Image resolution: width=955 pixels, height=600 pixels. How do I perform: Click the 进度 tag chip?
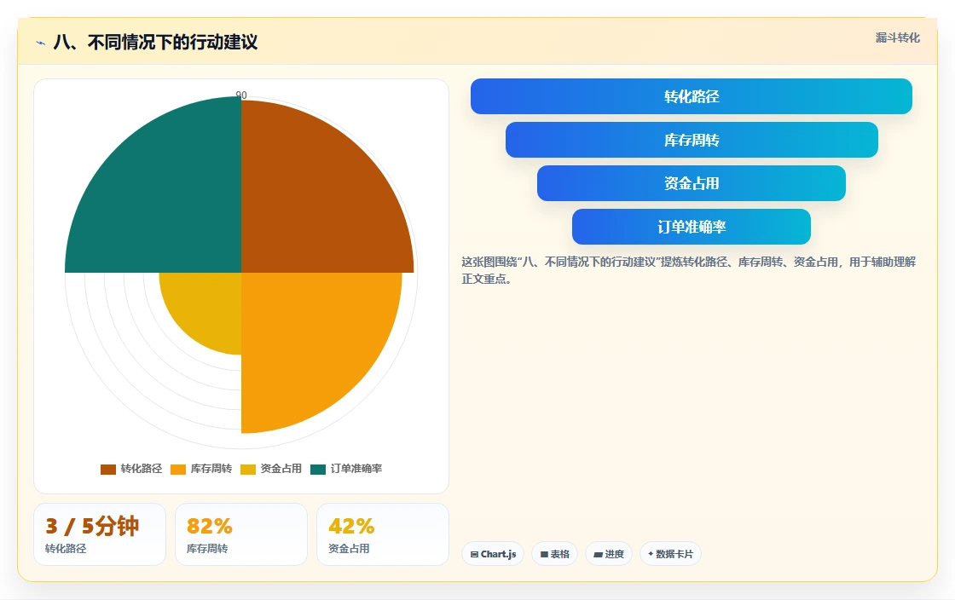609,554
